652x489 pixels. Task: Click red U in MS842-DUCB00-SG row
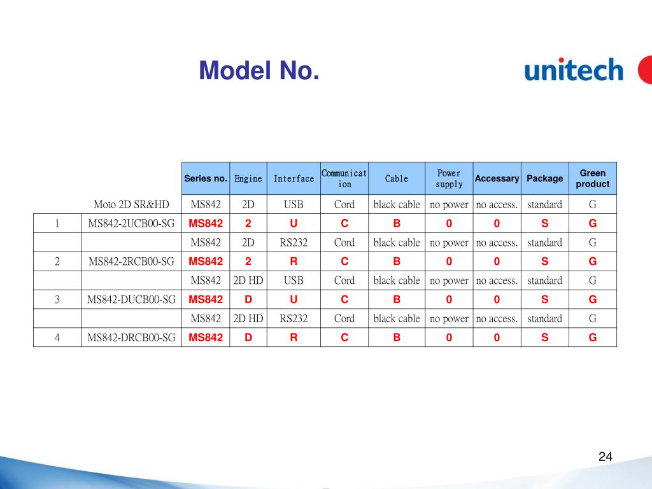(x=294, y=299)
